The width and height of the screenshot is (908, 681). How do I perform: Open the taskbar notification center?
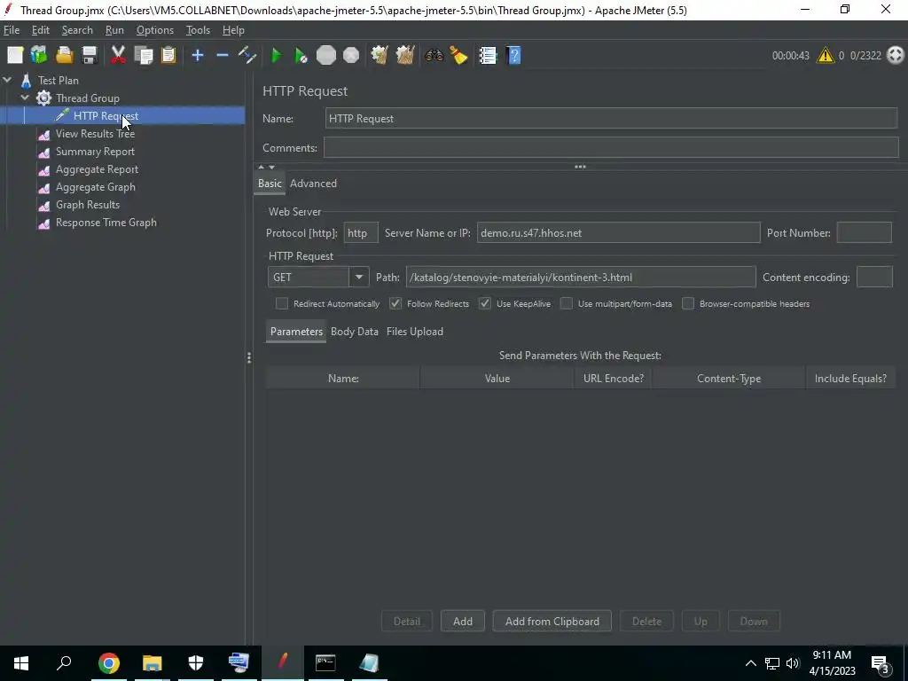pyautogui.click(x=881, y=663)
